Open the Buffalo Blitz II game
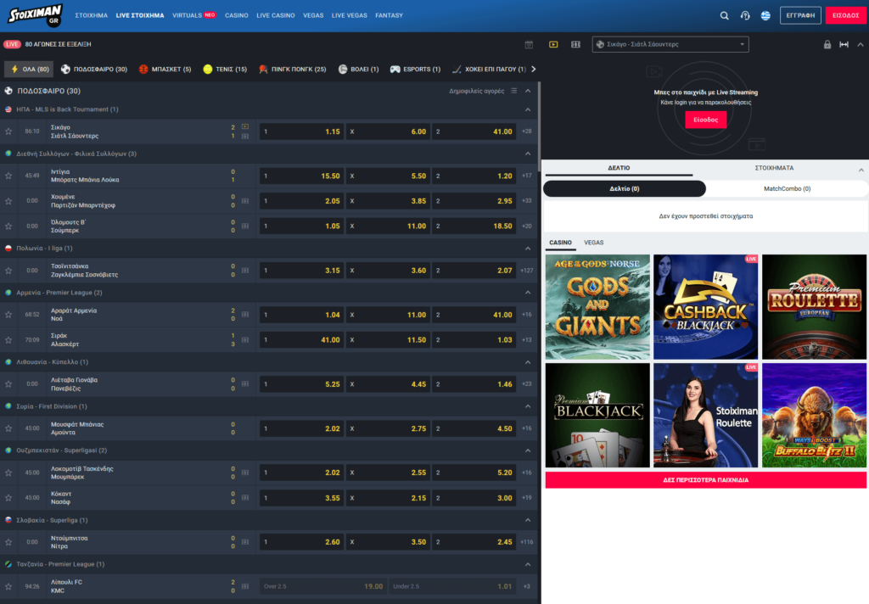The image size is (869, 604). tap(814, 415)
